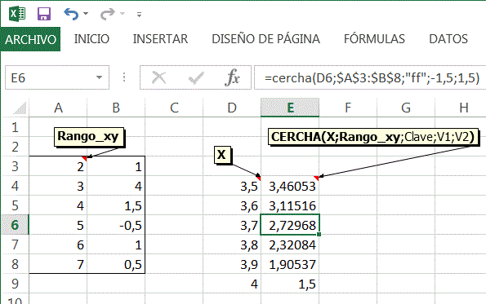This screenshot has width=486, height=304.
Task: Click the Select All corner triangle
Action: click(20, 108)
